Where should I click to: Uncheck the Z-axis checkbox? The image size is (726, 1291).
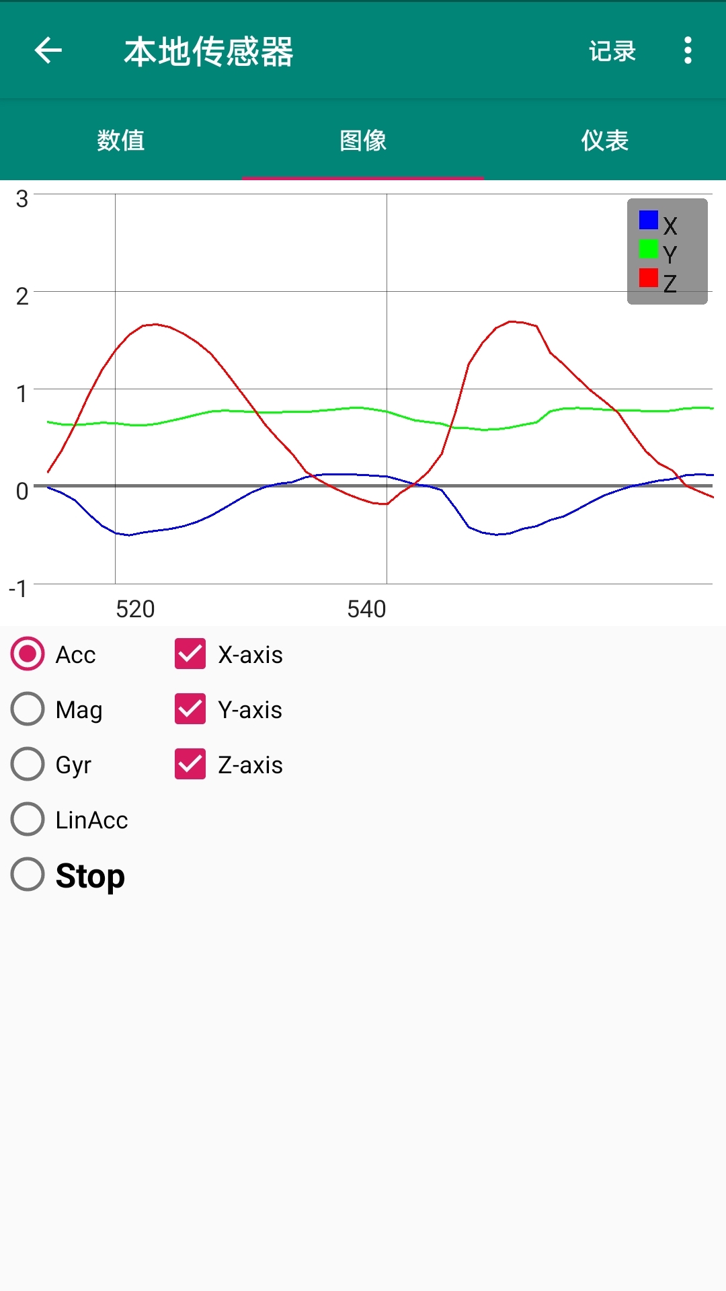[x=190, y=764]
